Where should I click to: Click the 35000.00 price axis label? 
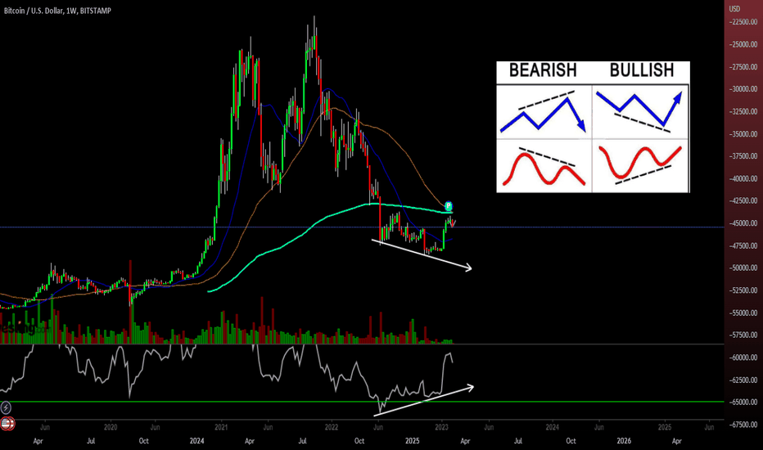point(743,134)
